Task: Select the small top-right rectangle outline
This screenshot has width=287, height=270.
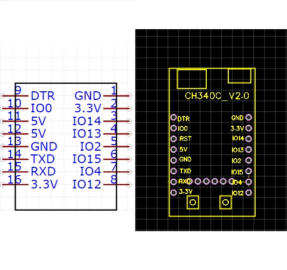Action: (240, 76)
